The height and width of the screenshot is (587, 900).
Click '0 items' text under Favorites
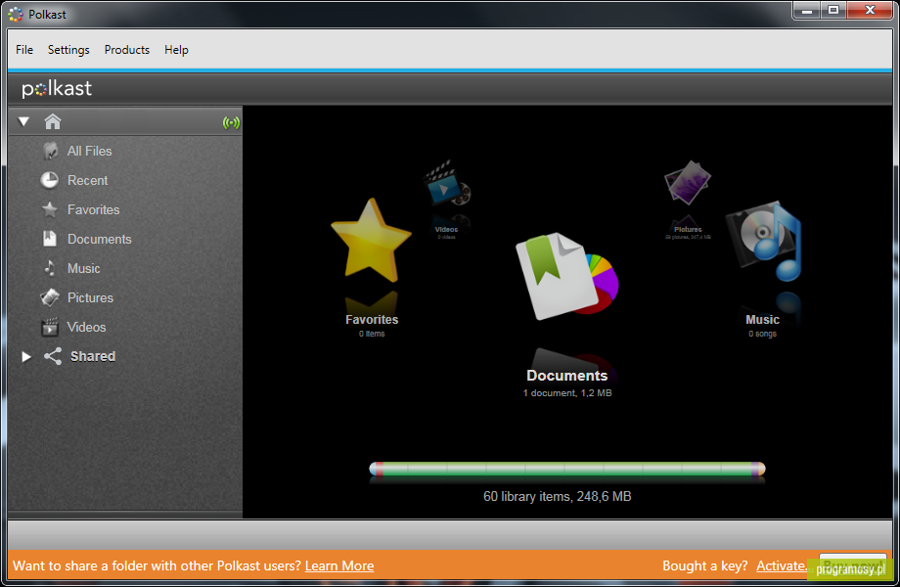click(372, 334)
